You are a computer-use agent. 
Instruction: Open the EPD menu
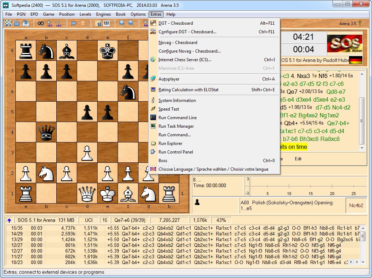pos(34,14)
